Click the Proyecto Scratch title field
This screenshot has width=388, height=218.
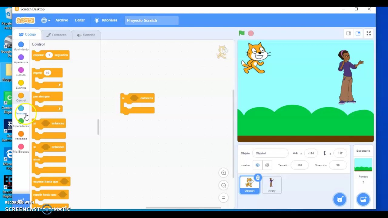click(151, 20)
